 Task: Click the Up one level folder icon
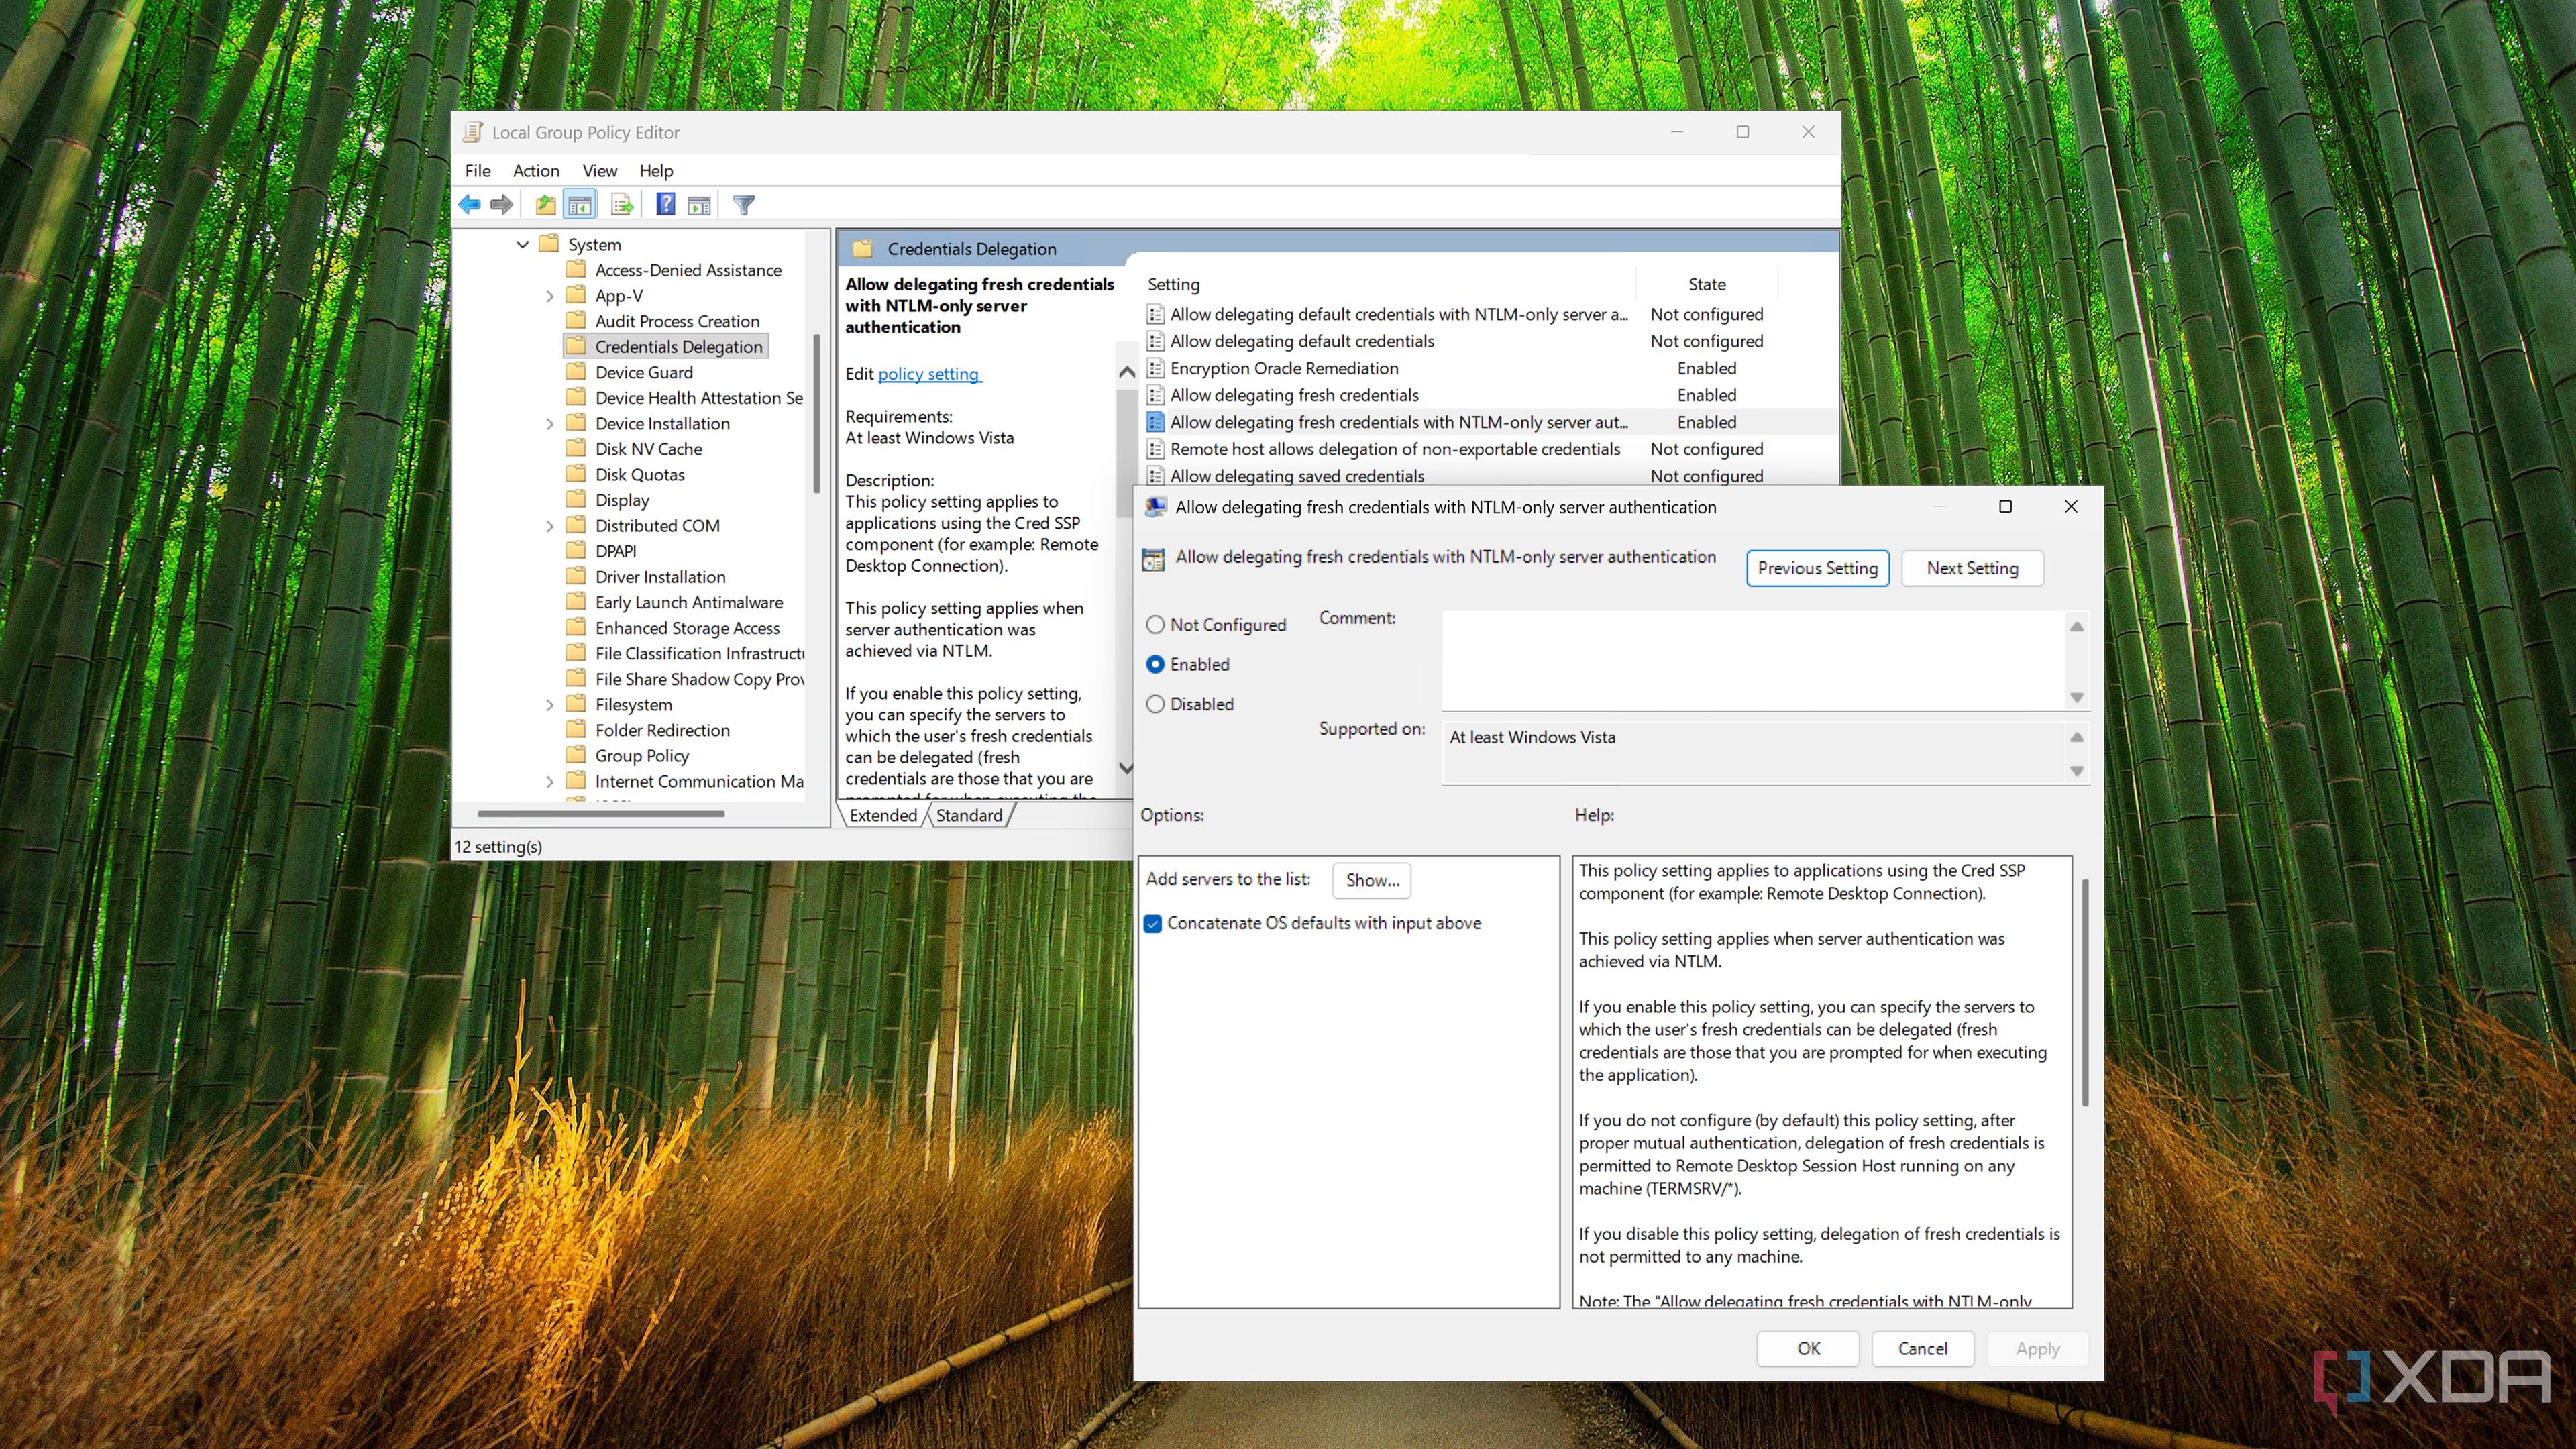coord(545,205)
